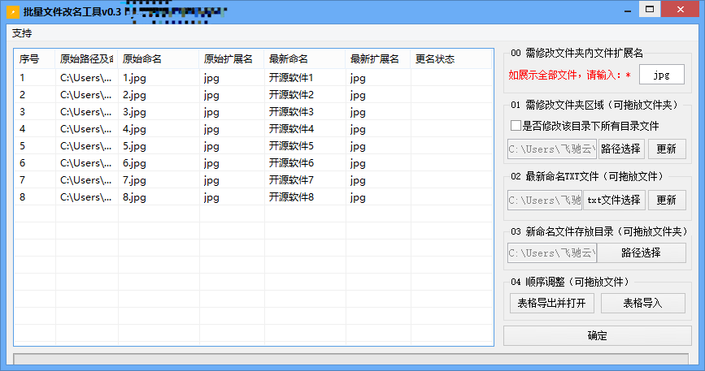Select the cell 2.jpg
Screen dimensions: 705x371
[159, 95]
